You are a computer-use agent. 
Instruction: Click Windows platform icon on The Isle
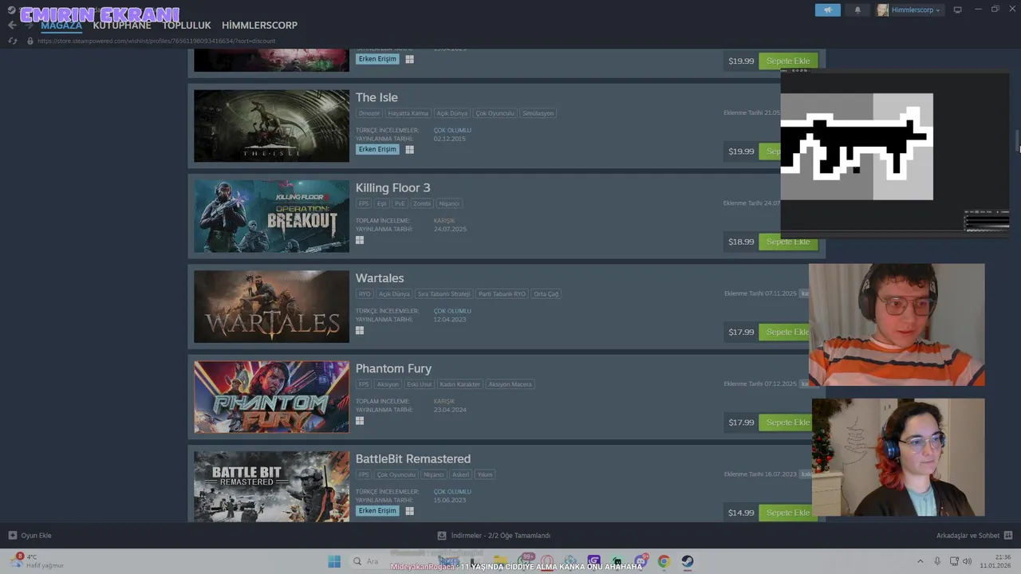click(409, 149)
